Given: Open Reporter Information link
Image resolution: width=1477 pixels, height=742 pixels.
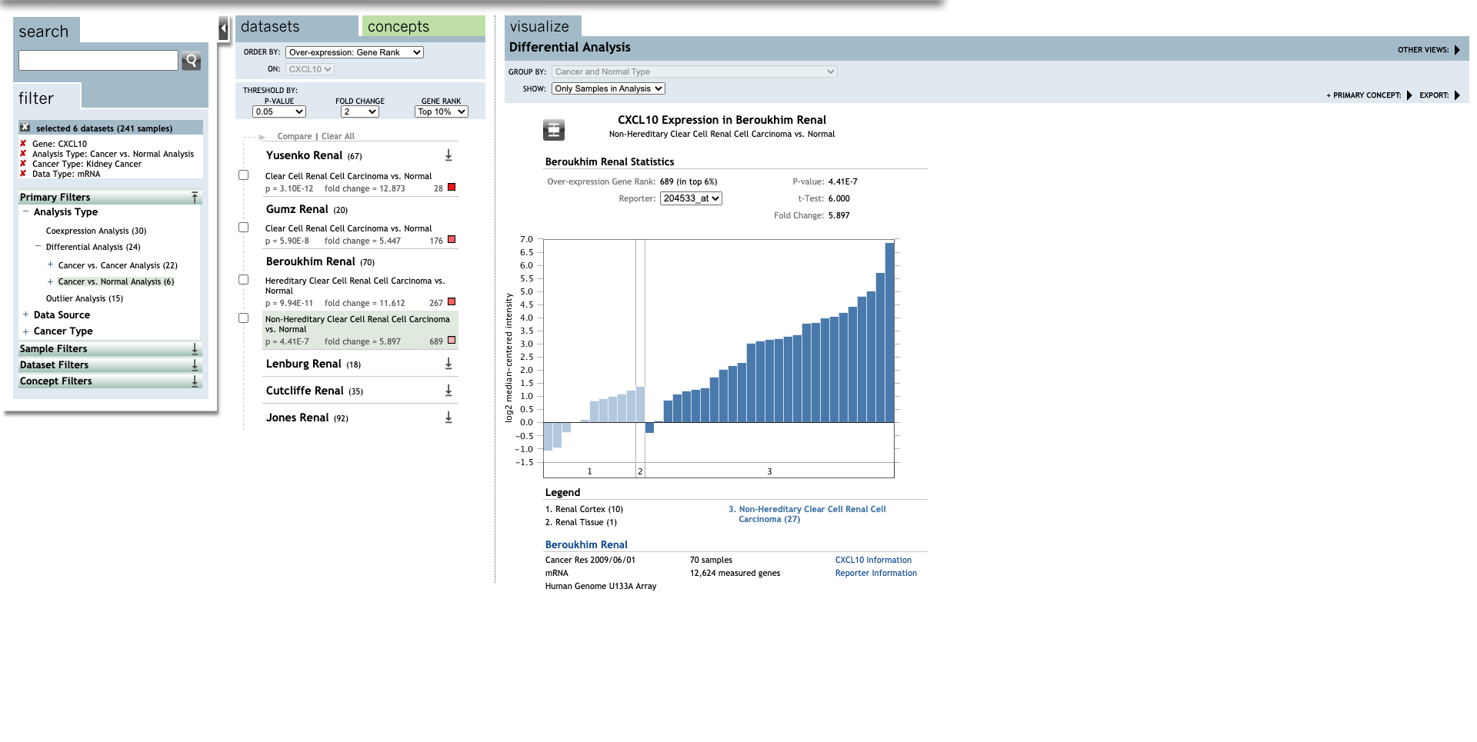Looking at the screenshot, I should (875, 573).
